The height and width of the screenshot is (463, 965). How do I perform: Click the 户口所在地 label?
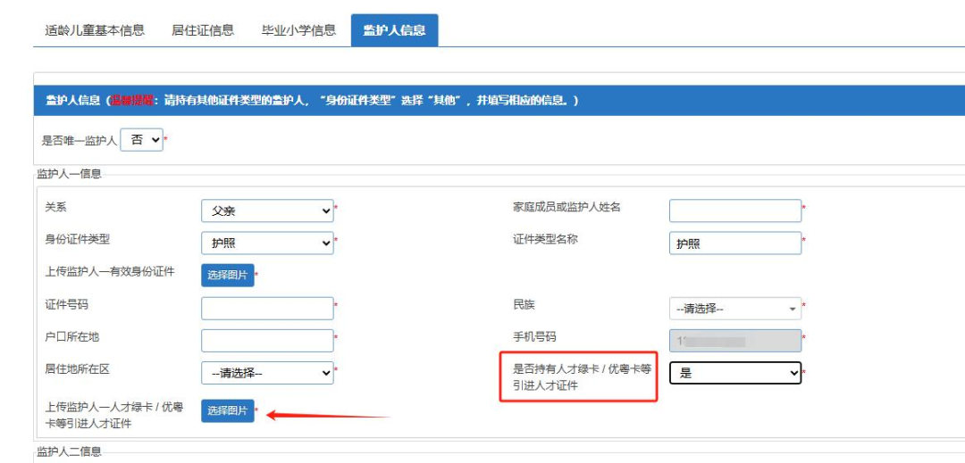pos(72,337)
